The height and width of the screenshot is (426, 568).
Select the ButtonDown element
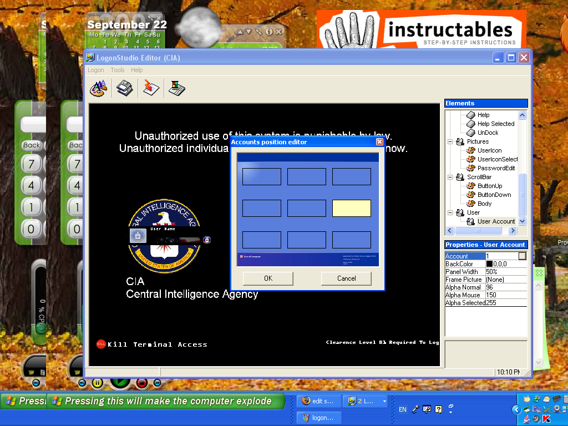[494, 195]
